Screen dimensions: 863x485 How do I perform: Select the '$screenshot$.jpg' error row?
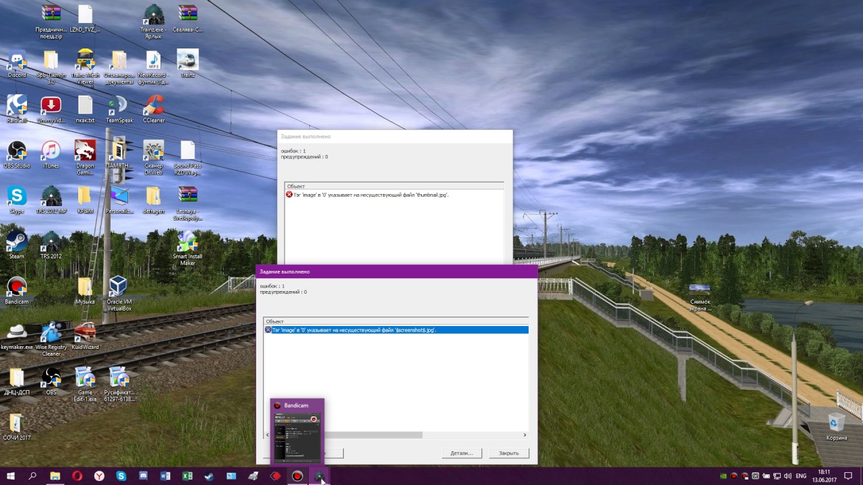[396, 330]
